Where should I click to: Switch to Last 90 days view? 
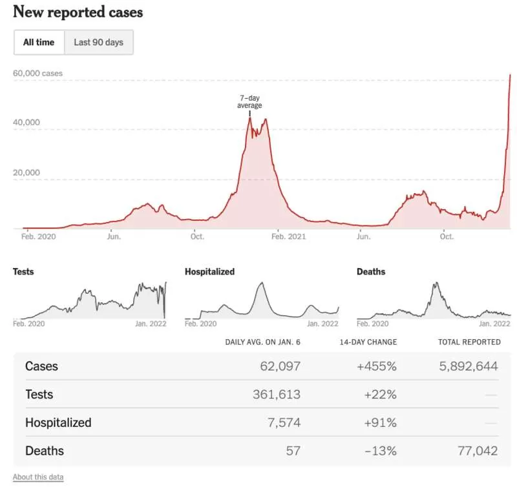click(x=99, y=42)
